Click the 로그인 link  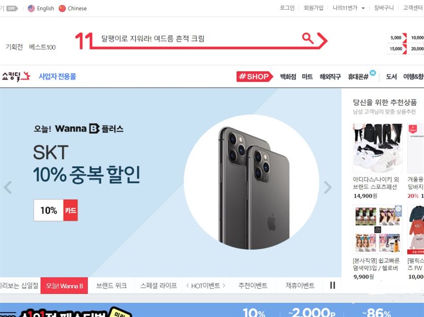click(287, 8)
